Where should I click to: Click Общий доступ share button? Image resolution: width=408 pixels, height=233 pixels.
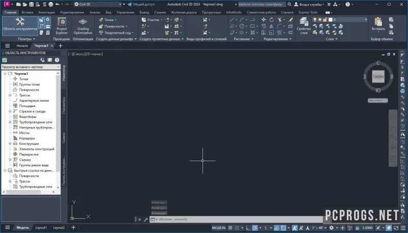(x=141, y=4)
